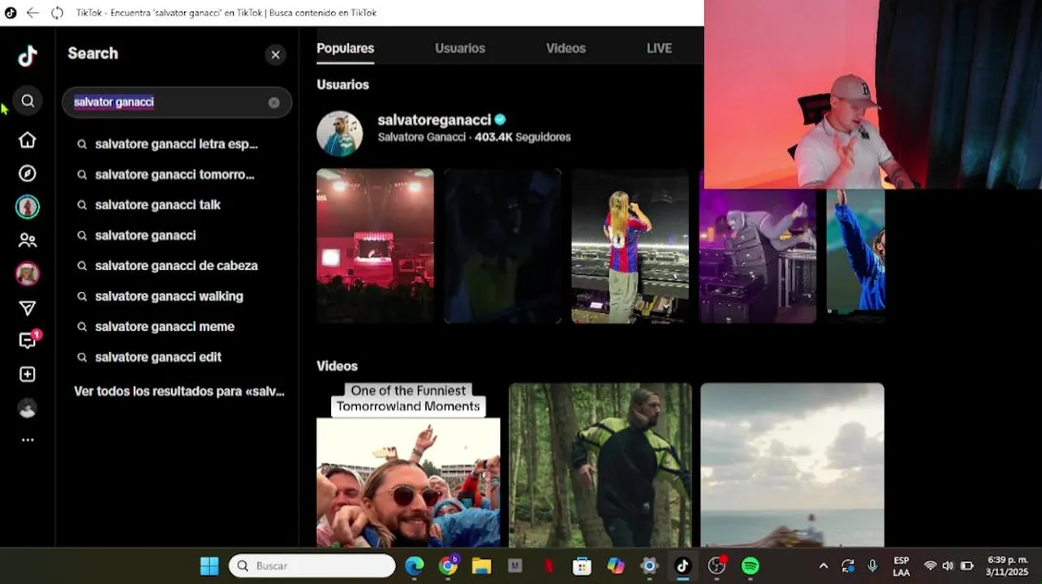Viewport: 1042px width, 584px height.
Task: Open the profile avatar icon at sidebar bottom
Action: [28, 408]
